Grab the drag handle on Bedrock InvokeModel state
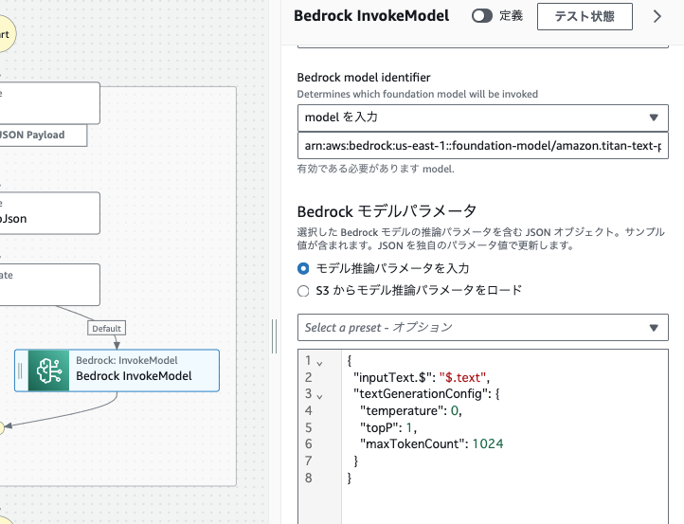The height and width of the screenshot is (524, 684). click(x=20, y=370)
